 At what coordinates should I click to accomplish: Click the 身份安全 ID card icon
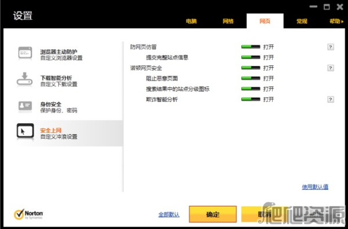coord(25,106)
